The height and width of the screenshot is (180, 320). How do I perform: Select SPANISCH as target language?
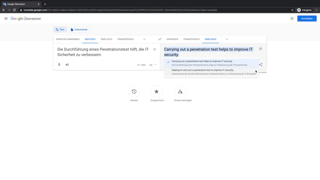pyautogui.click(x=172, y=39)
